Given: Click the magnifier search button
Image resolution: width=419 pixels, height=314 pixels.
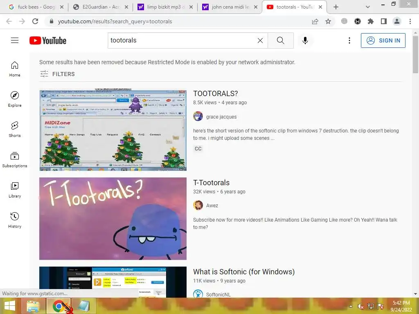Looking at the screenshot, I should click(280, 40).
